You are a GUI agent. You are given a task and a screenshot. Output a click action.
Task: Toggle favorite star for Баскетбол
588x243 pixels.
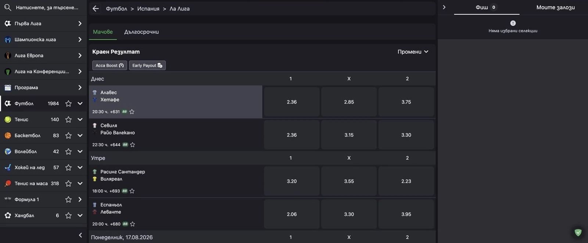pyautogui.click(x=68, y=135)
